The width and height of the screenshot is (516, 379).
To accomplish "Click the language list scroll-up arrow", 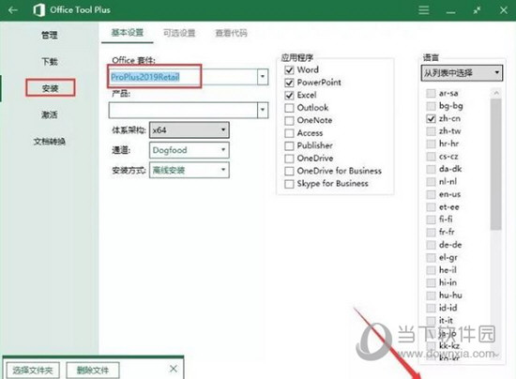I will 496,93.
